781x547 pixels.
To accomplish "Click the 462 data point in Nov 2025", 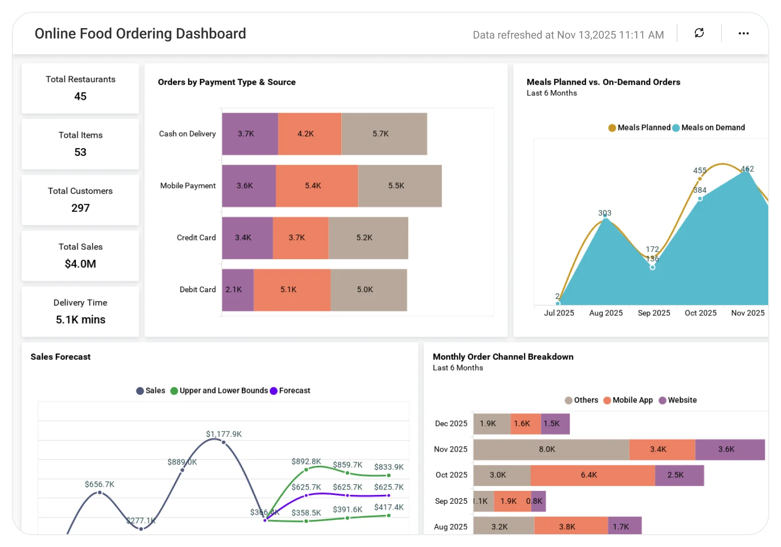I will click(747, 170).
